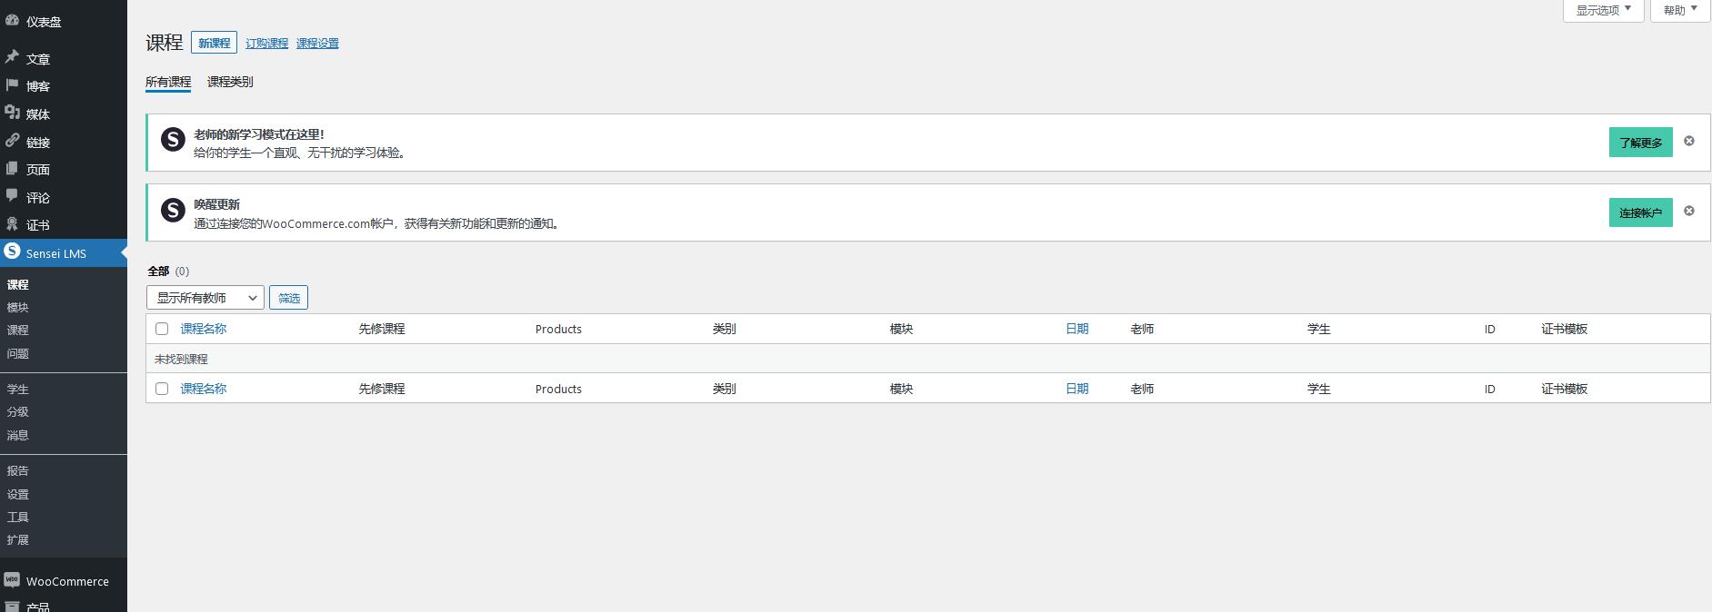Open 消息 in Sensei submenu
1712x612 pixels.
18,435
